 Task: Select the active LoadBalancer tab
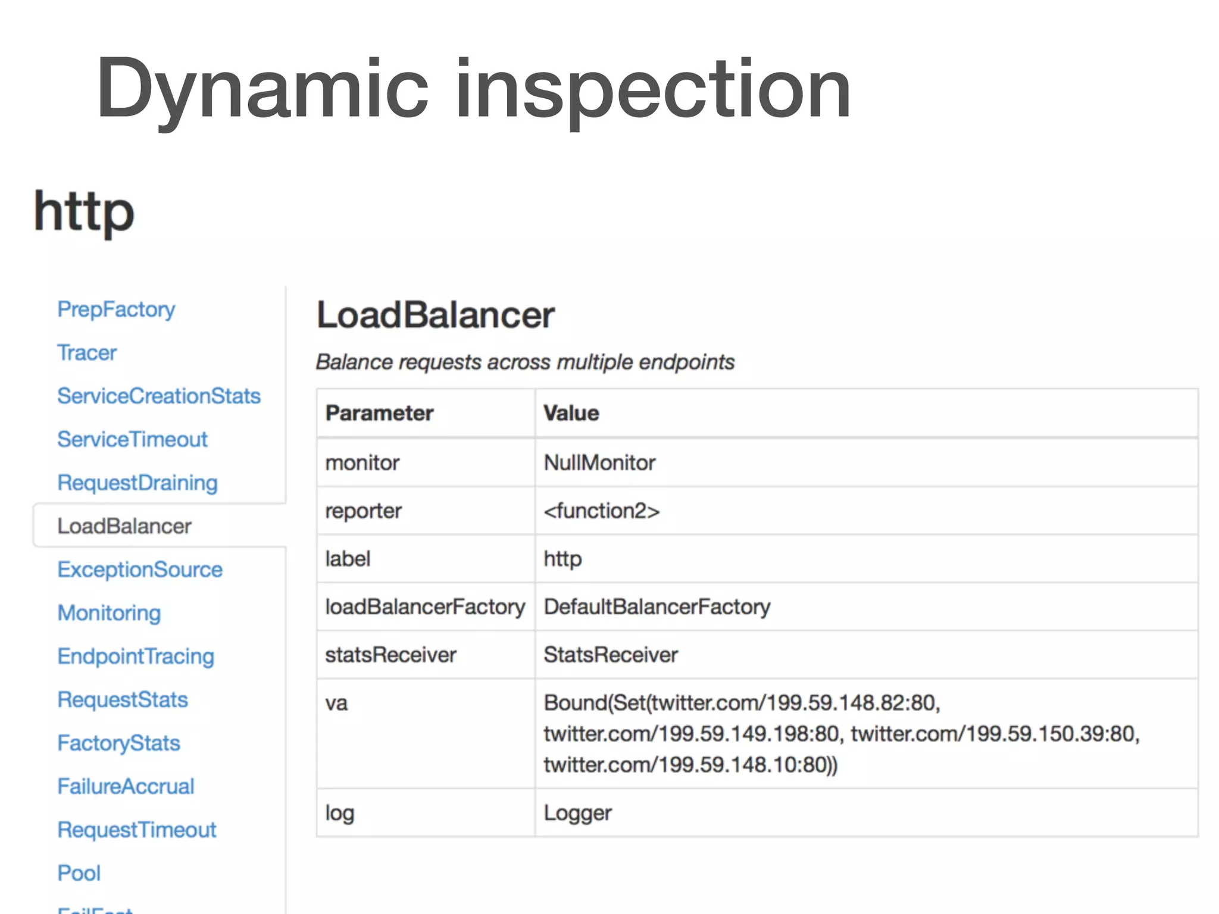tap(124, 526)
